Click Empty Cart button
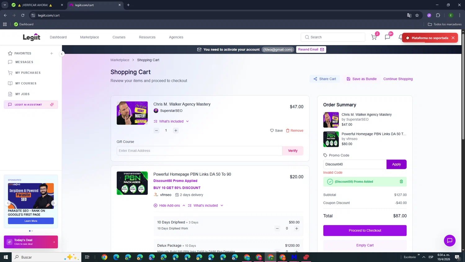465x262 pixels. click(x=365, y=245)
